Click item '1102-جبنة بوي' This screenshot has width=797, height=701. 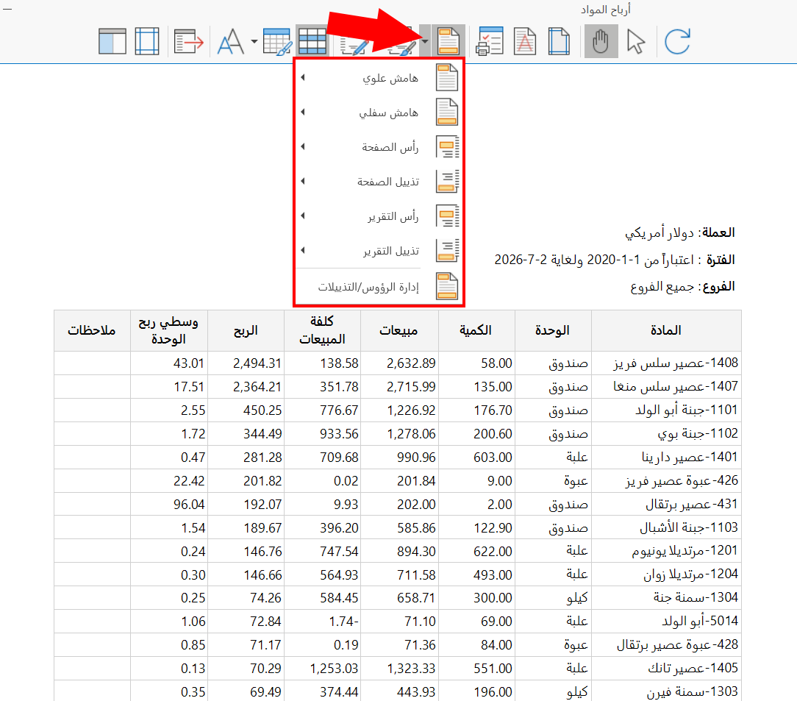click(x=698, y=433)
